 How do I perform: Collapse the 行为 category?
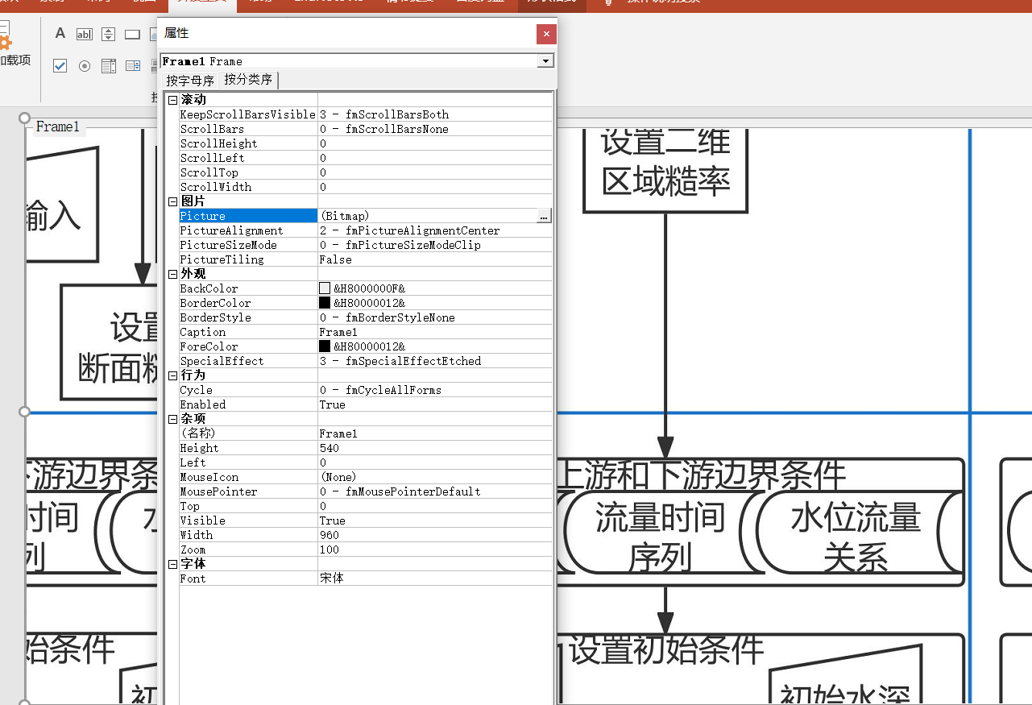point(172,375)
